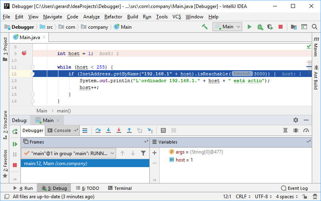321x201 pixels.
Task: Open the Main run configuration dropdown
Action: click(227, 27)
